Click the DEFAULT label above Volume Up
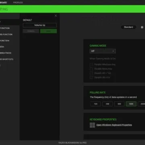 click(27, 20)
